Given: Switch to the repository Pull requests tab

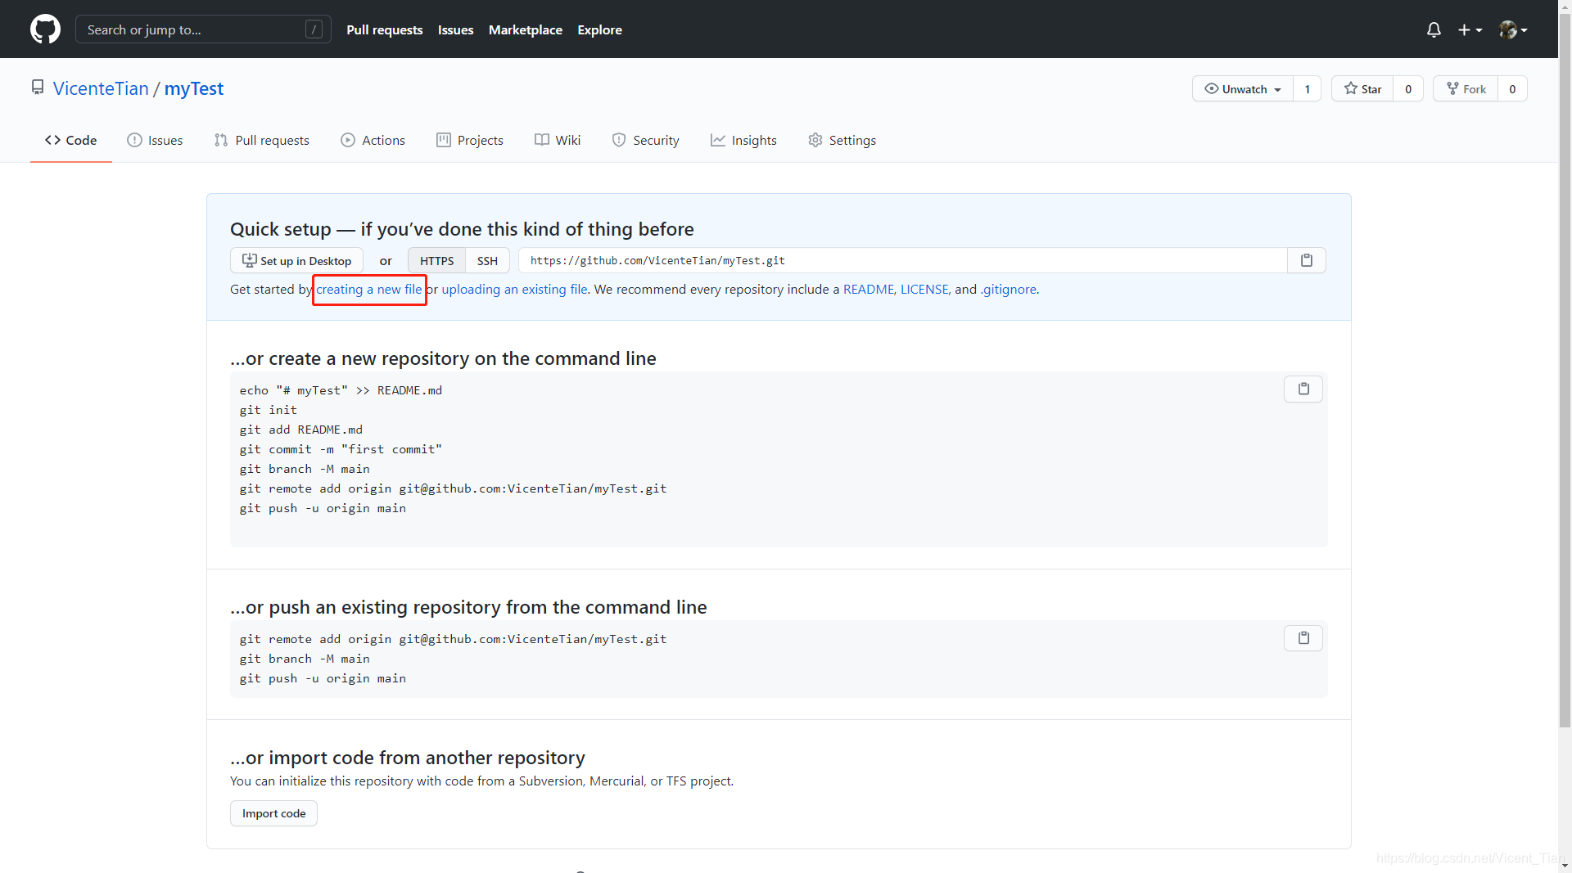Looking at the screenshot, I should coord(262,140).
